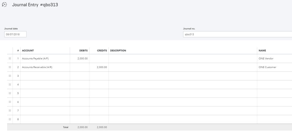
Task: Click the drag handle on row 4
Action: (10, 85)
